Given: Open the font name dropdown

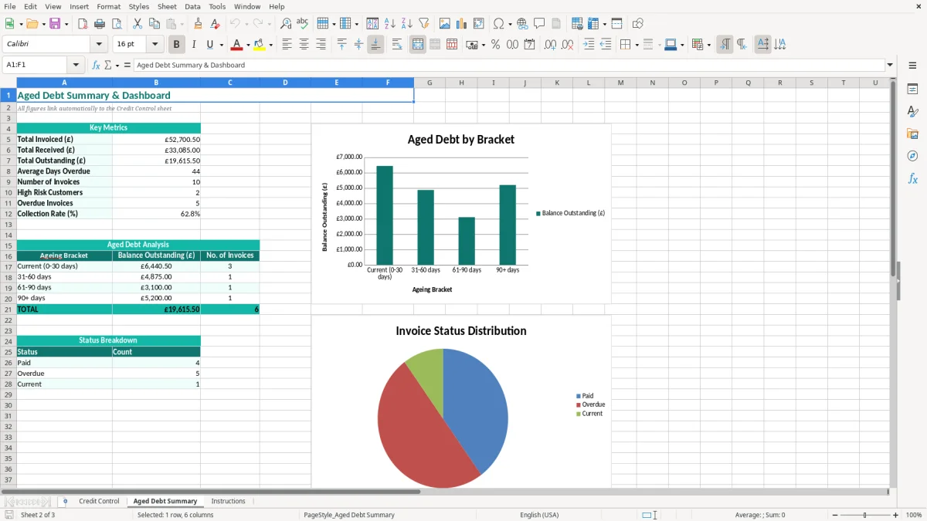Looking at the screenshot, I should (x=98, y=45).
